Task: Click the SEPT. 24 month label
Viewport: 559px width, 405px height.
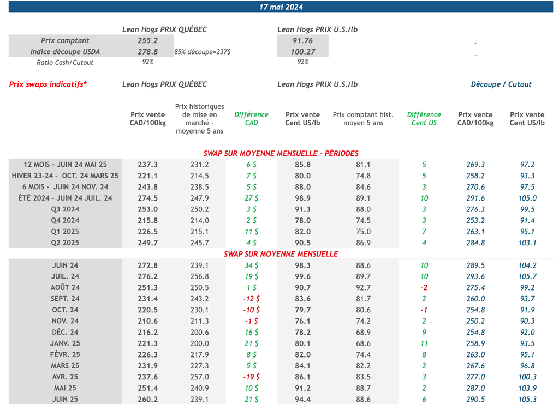Action: tap(65, 299)
